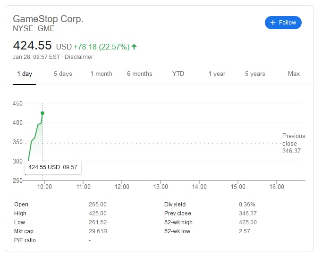Open the 5 years tab

(x=255, y=74)
